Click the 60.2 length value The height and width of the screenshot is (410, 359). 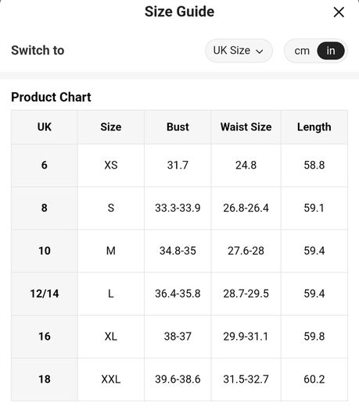[x=314, y=380]
